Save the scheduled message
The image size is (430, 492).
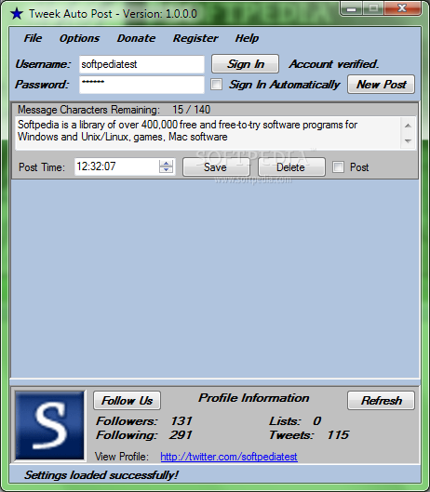[216, 166]
